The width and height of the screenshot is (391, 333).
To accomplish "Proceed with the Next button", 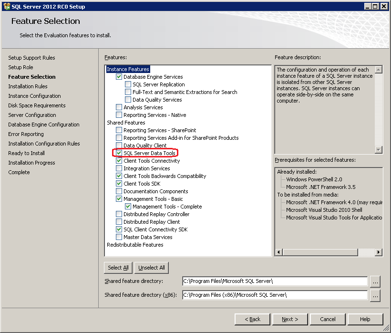I will point(290,319).
